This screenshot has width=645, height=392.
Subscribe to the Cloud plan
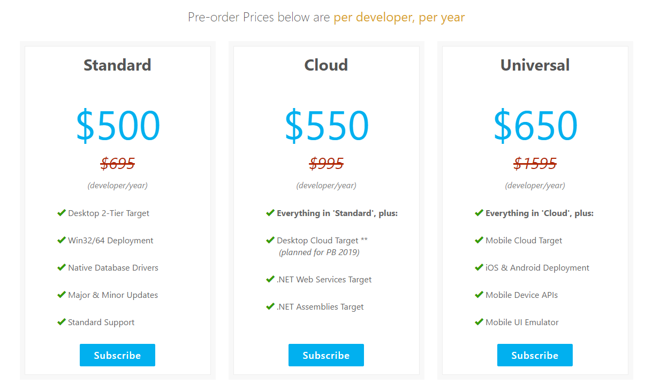point(326,355)
